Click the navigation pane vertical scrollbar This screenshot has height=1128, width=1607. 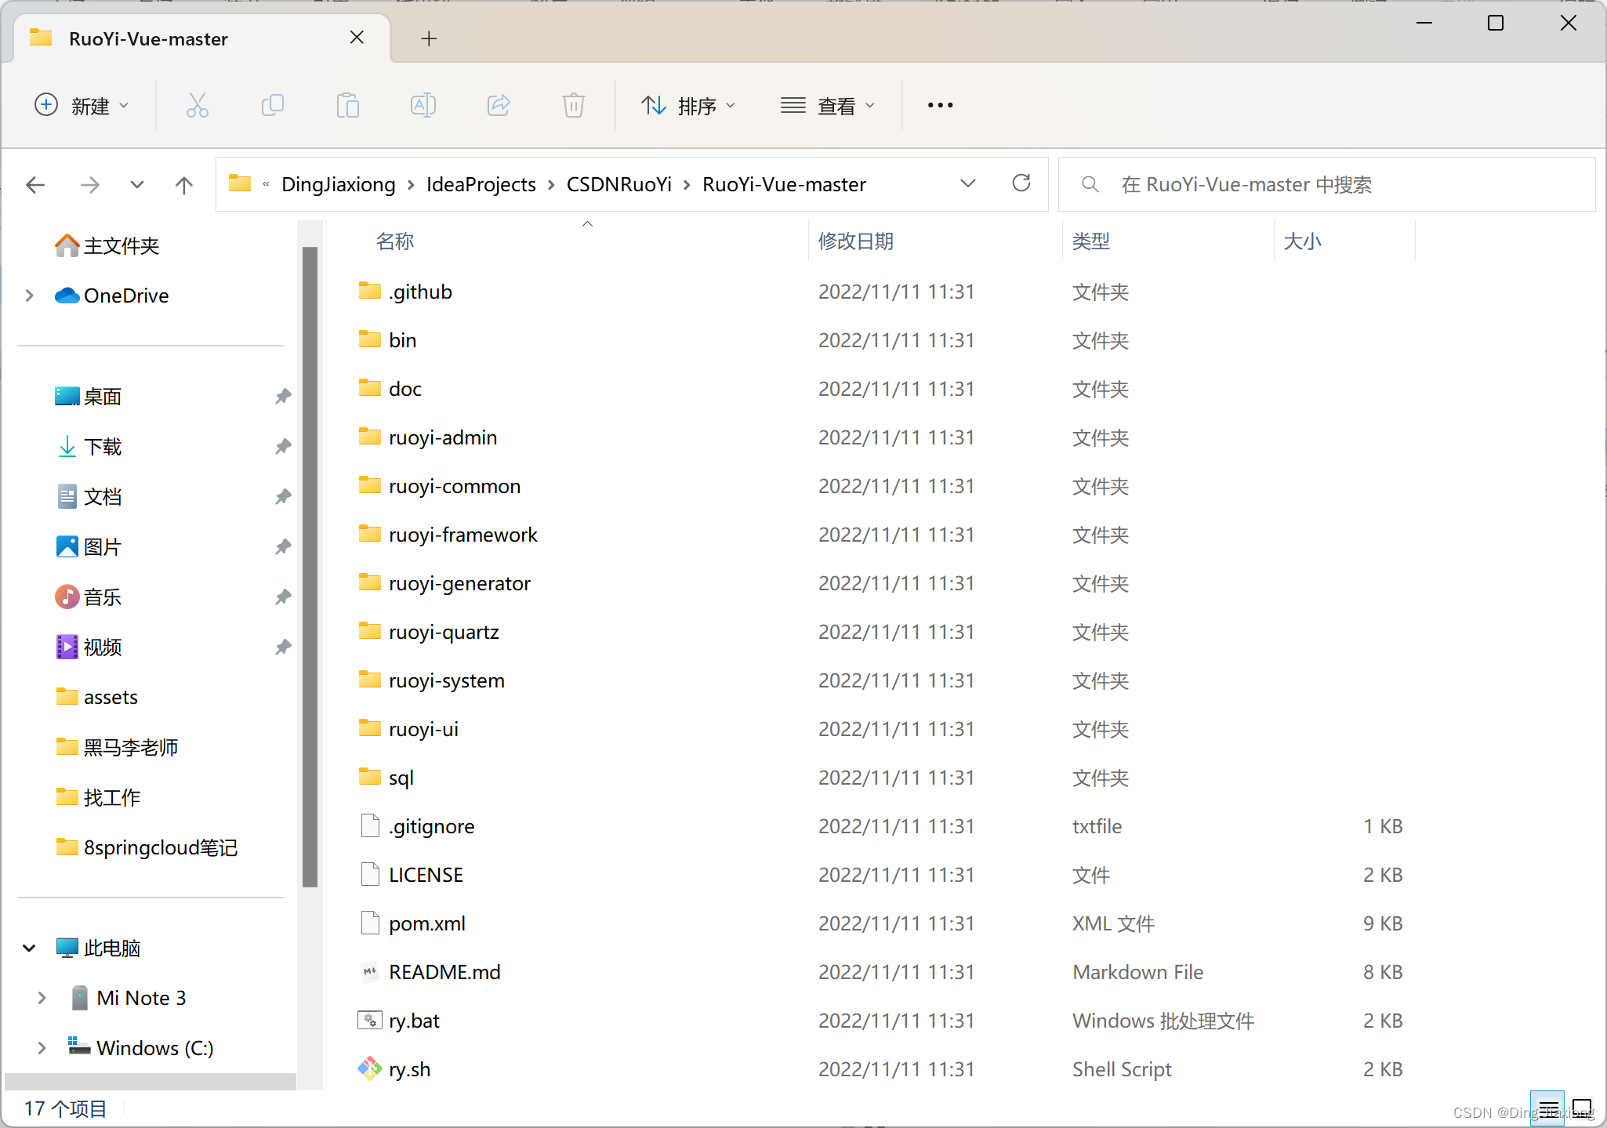[x=310, y=564]
